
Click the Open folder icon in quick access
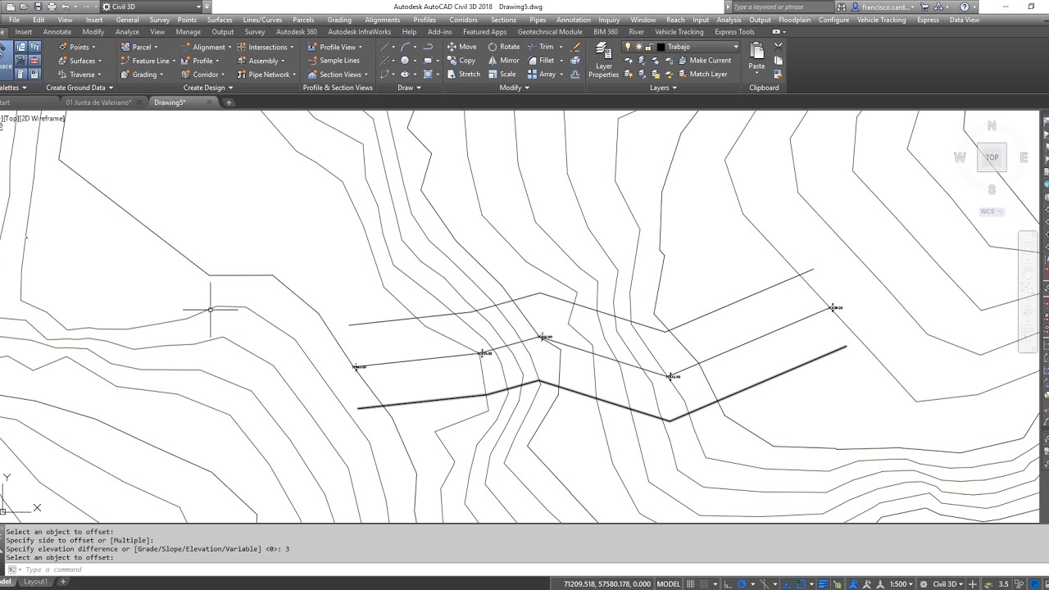point(23,7)
